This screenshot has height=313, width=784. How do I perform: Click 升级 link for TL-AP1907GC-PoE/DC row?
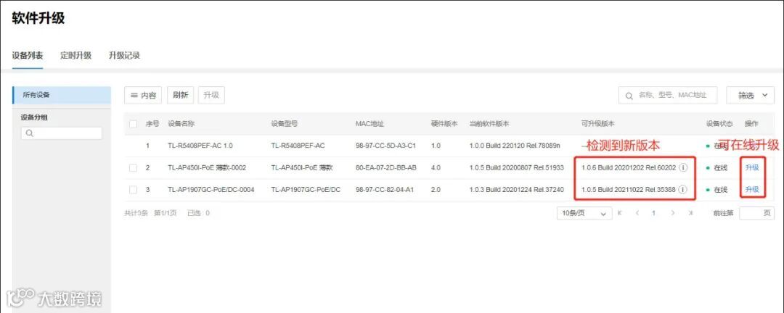(752, 190)
